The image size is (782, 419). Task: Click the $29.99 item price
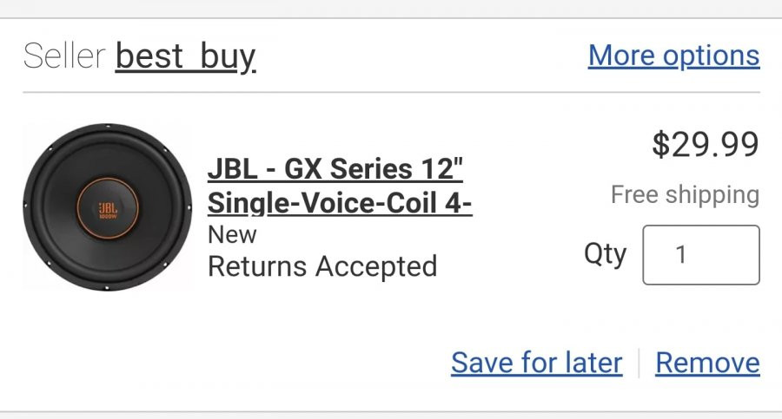pos(706,145)
